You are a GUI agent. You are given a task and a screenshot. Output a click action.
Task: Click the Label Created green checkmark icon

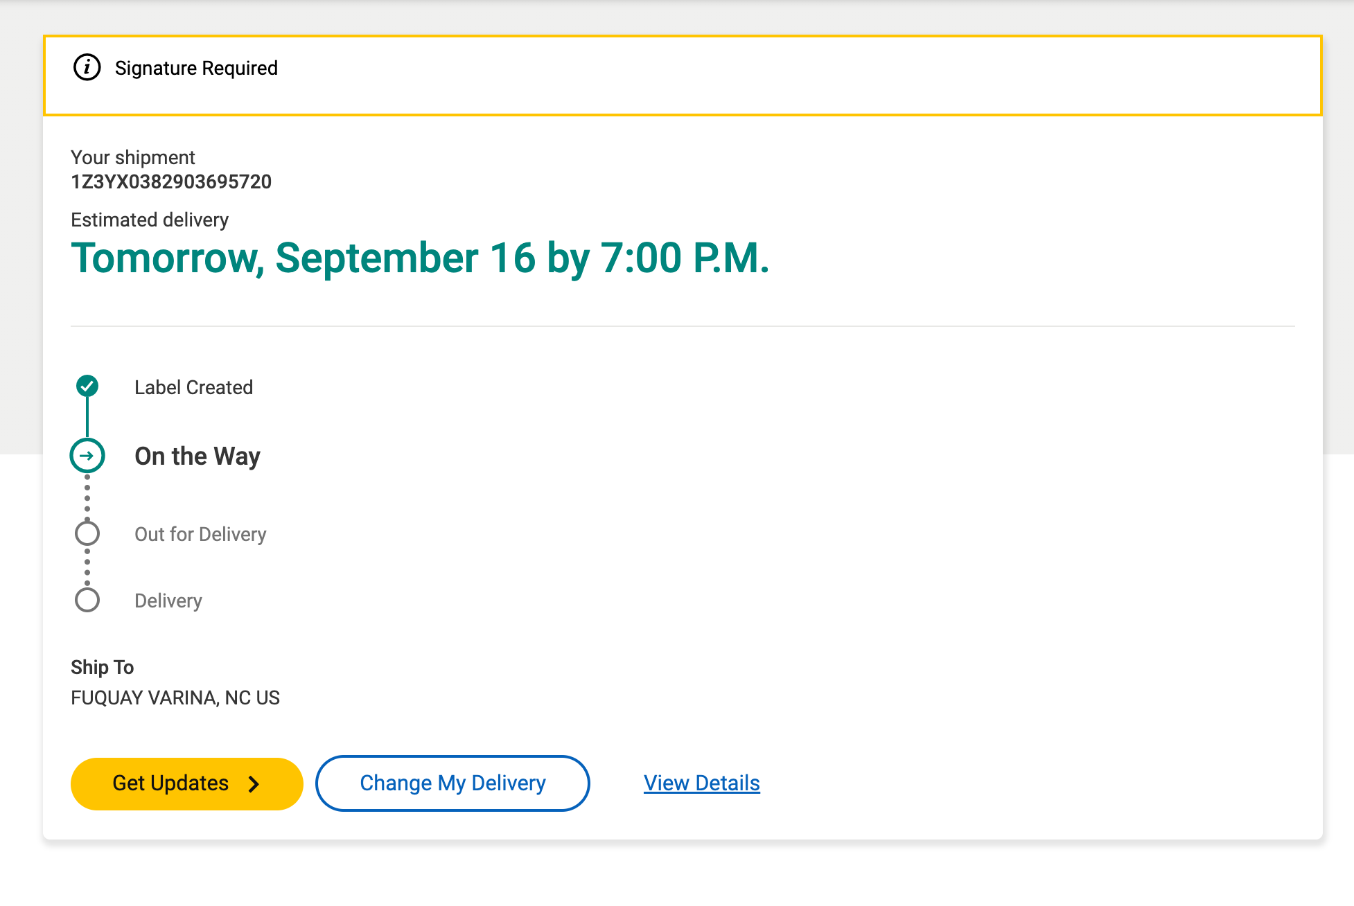point(87,386)
